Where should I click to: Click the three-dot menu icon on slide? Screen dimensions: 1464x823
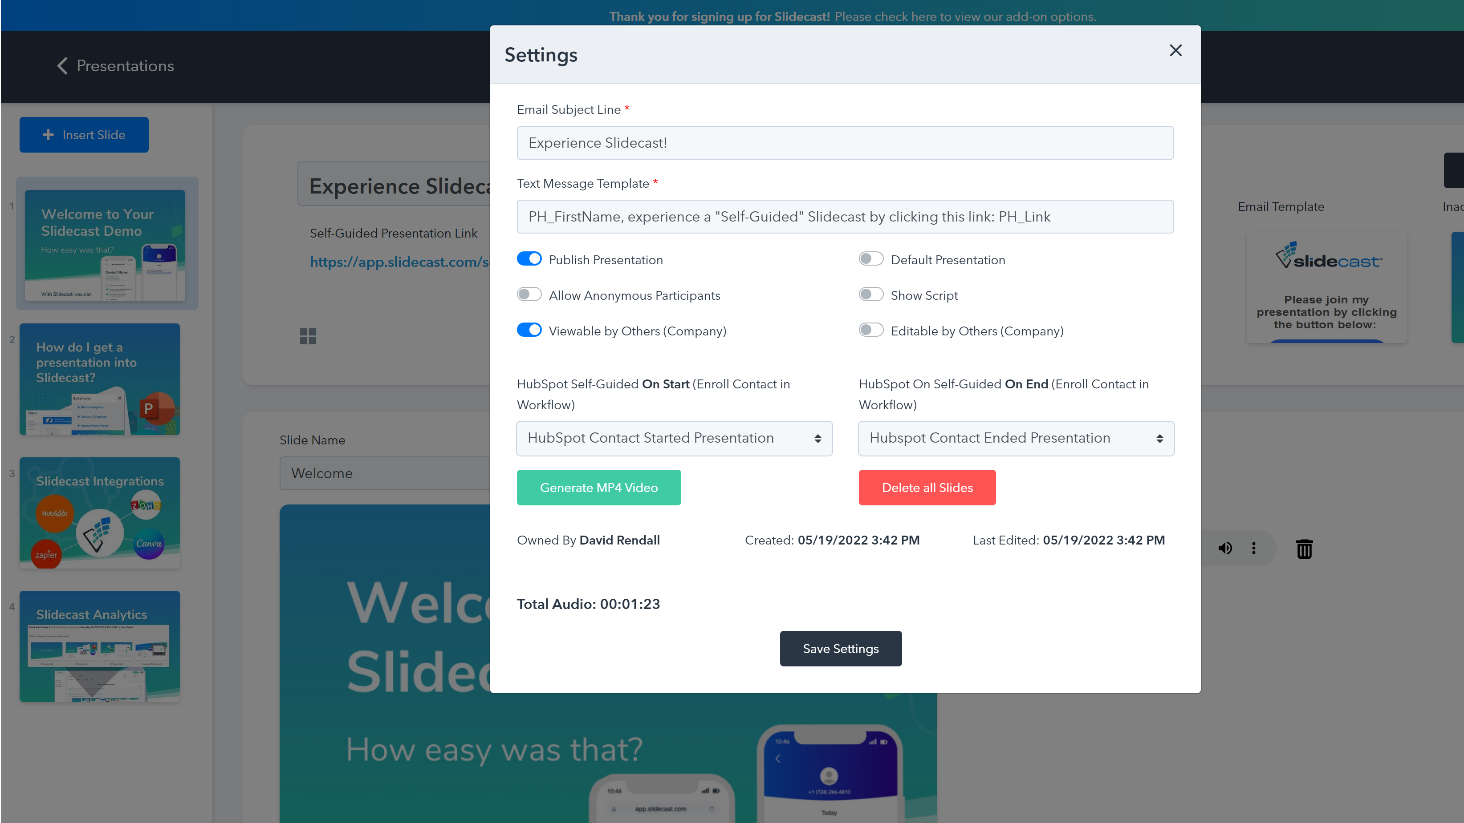point(1253,549)
